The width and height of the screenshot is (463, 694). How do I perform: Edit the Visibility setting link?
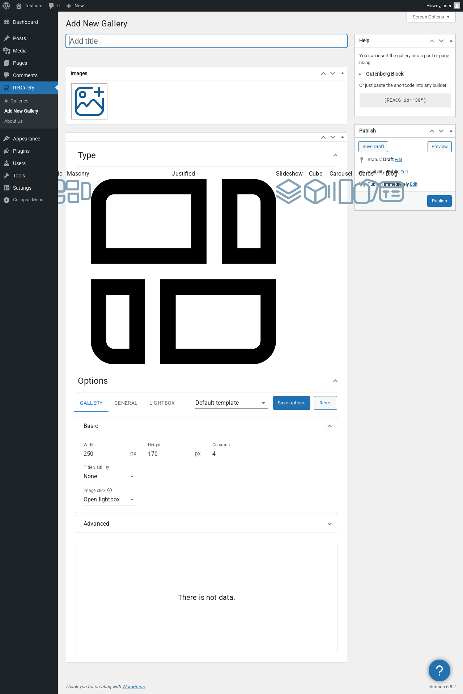404,172
